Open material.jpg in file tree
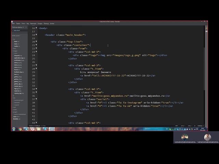The width and height of the screenshot is (219, 164). coord(18,91)
